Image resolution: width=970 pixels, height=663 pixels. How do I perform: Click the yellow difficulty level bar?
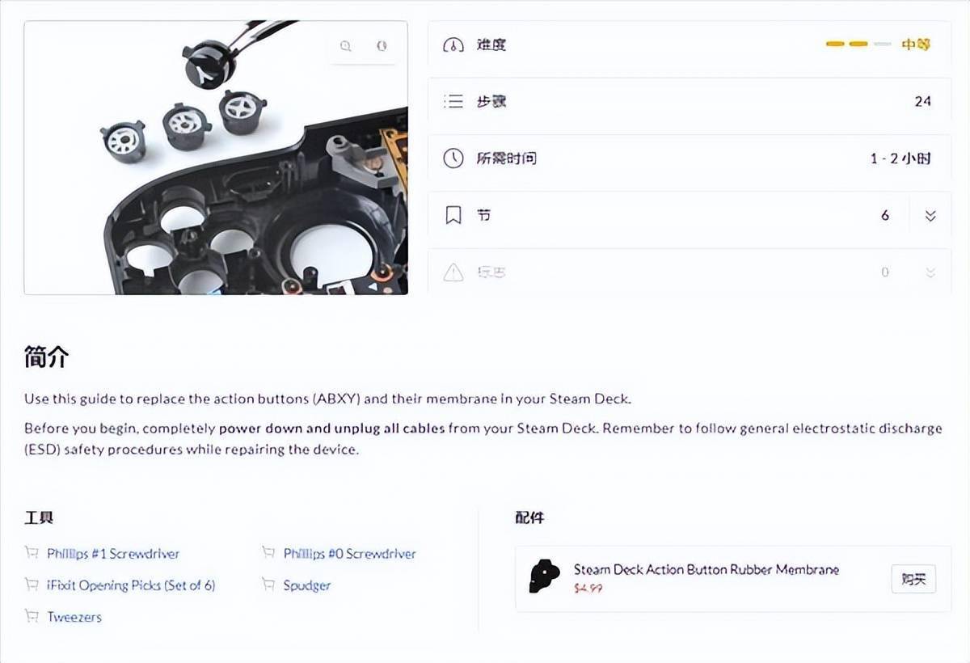858,44
